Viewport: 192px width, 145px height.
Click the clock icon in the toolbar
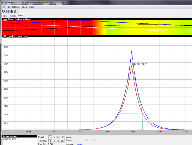tap(3, 11)
